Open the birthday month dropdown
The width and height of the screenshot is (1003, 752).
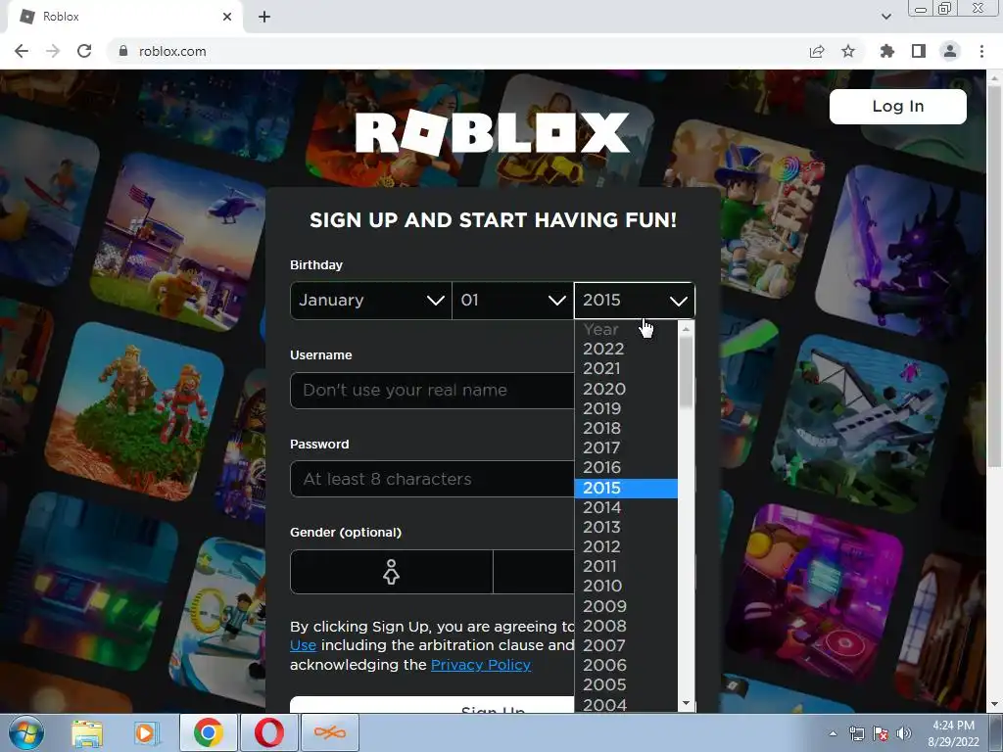371,300
